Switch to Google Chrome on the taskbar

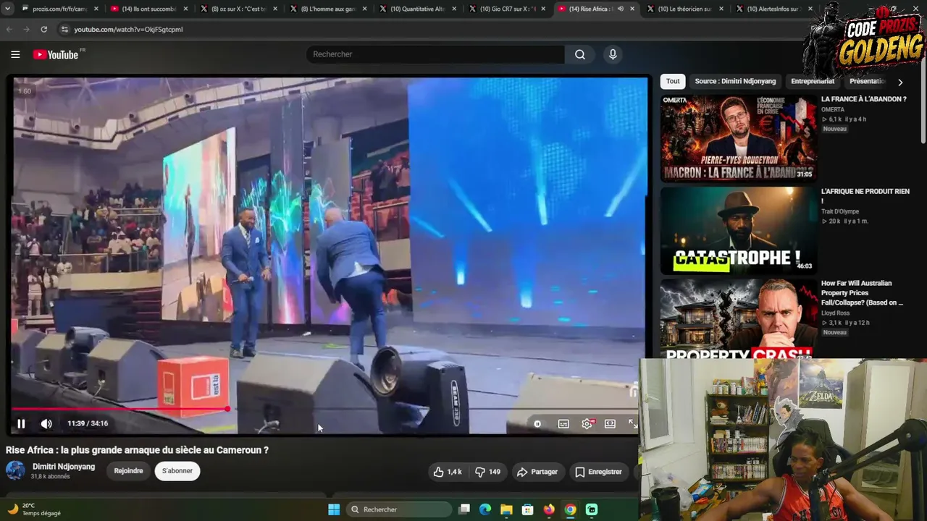tap(571, 509)
